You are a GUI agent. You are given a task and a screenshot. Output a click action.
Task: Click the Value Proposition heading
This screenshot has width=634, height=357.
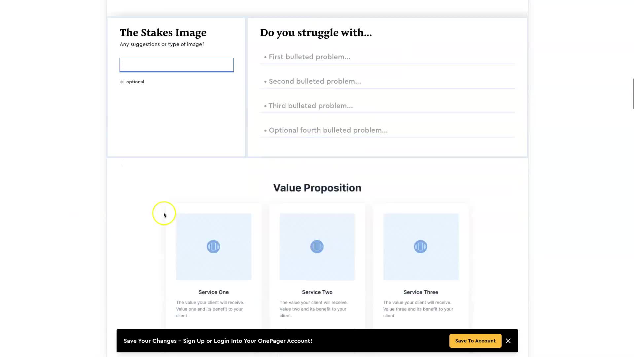[x=317, y=188]
